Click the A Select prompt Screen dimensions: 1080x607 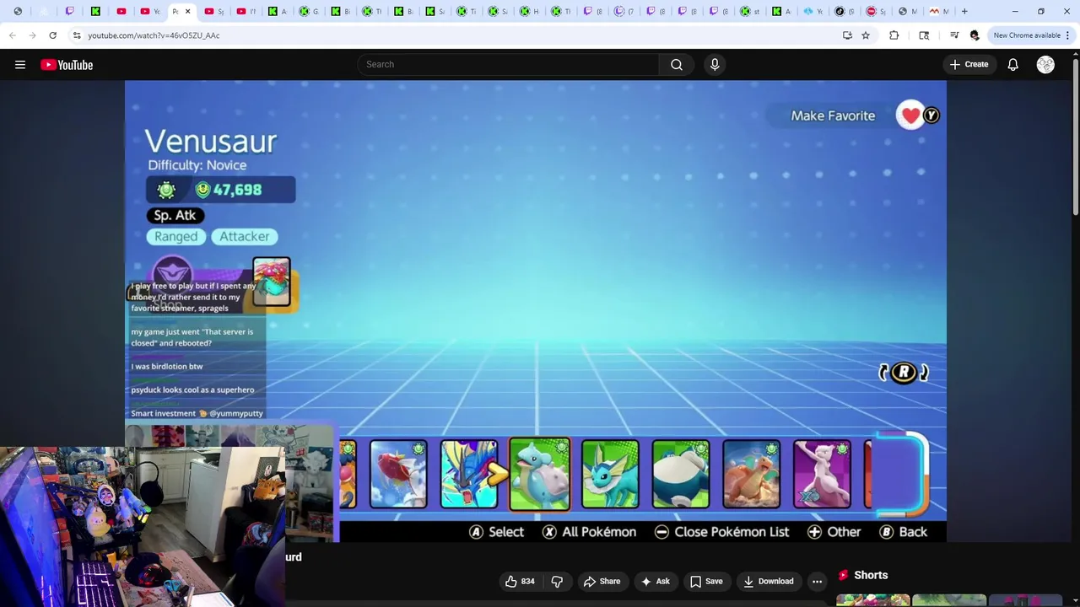(x=496, y=532)
